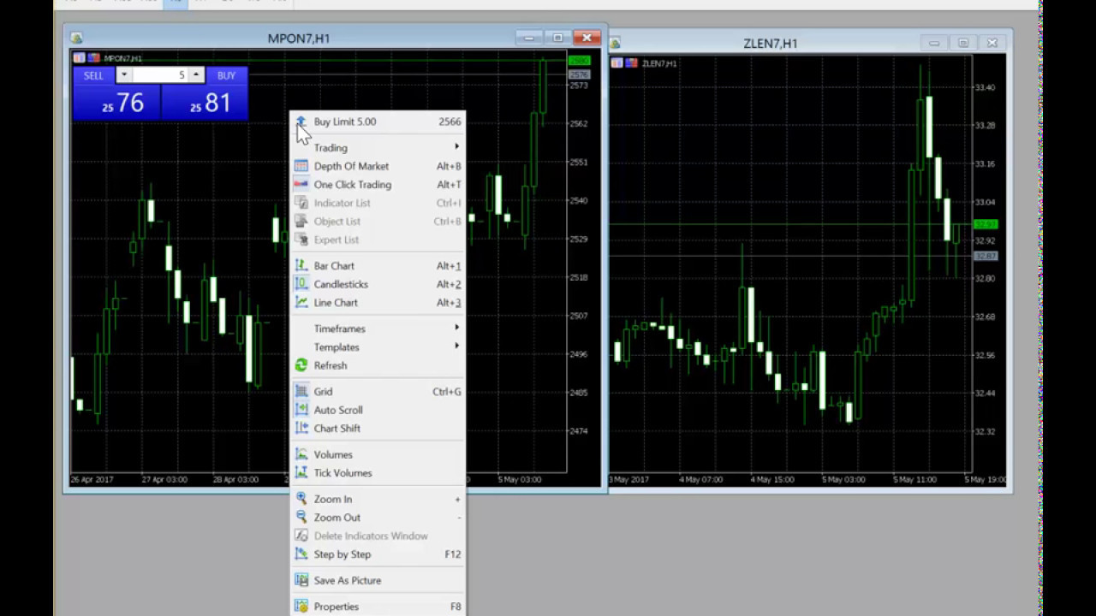Click Zoom Out magnifier icon

301,518
